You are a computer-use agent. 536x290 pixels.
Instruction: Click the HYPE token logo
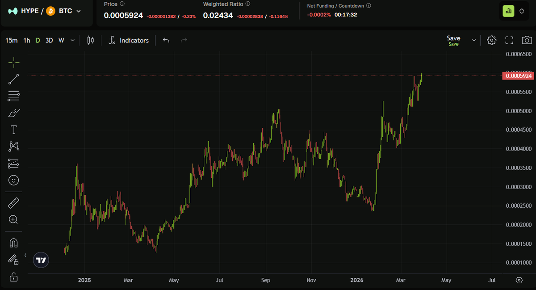tap(13, 11)
